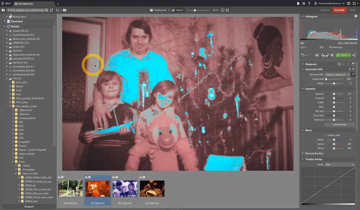Viewport: 360px width, 210px height.
Task: Open account menu honzazem@seznam.cz
Action: tap(329, 4)
